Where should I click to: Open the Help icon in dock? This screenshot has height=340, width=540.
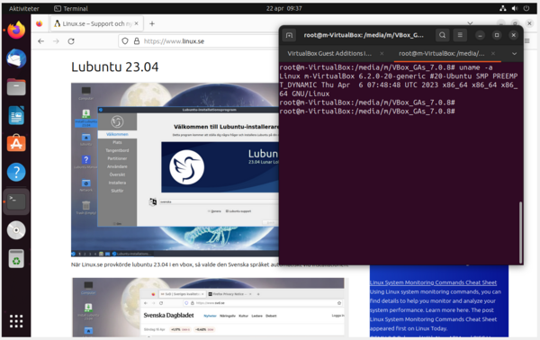16,172
